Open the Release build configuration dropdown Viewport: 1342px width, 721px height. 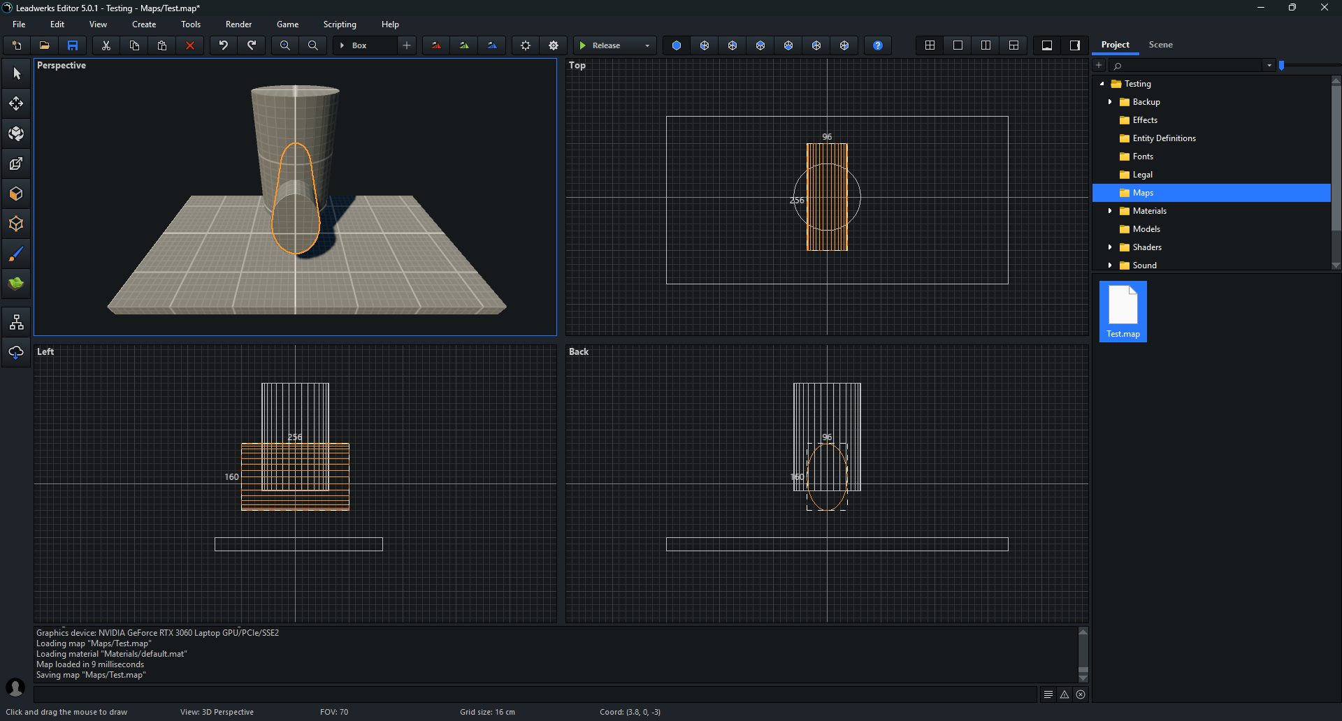(647, 45)
